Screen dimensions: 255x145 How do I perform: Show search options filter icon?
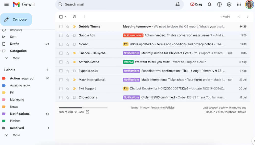[x=177, y=4]
